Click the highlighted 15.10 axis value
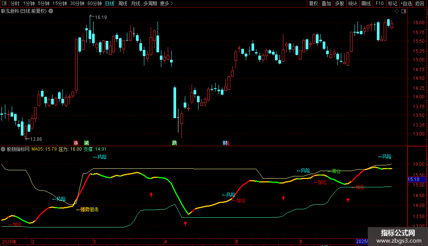 tap(417, 179)
